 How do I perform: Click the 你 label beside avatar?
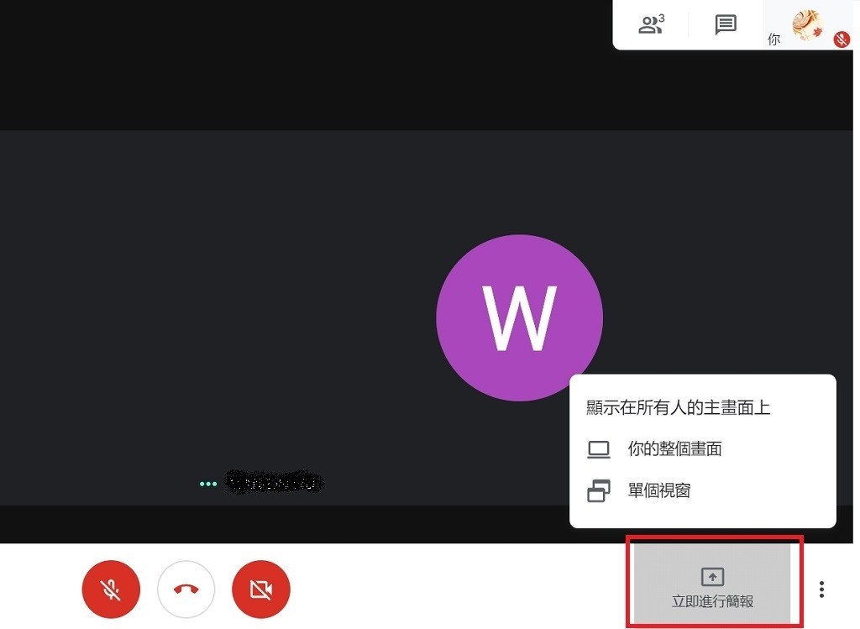pyautogui.click(x=773, y=39)
